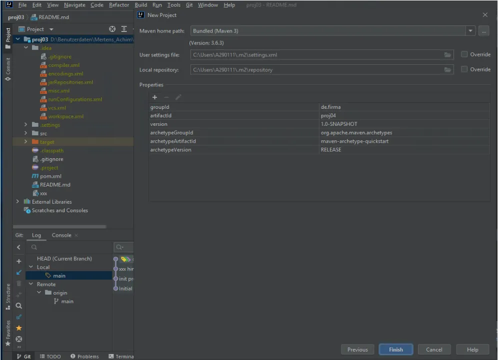Switch to the Git Console tab

61,235
